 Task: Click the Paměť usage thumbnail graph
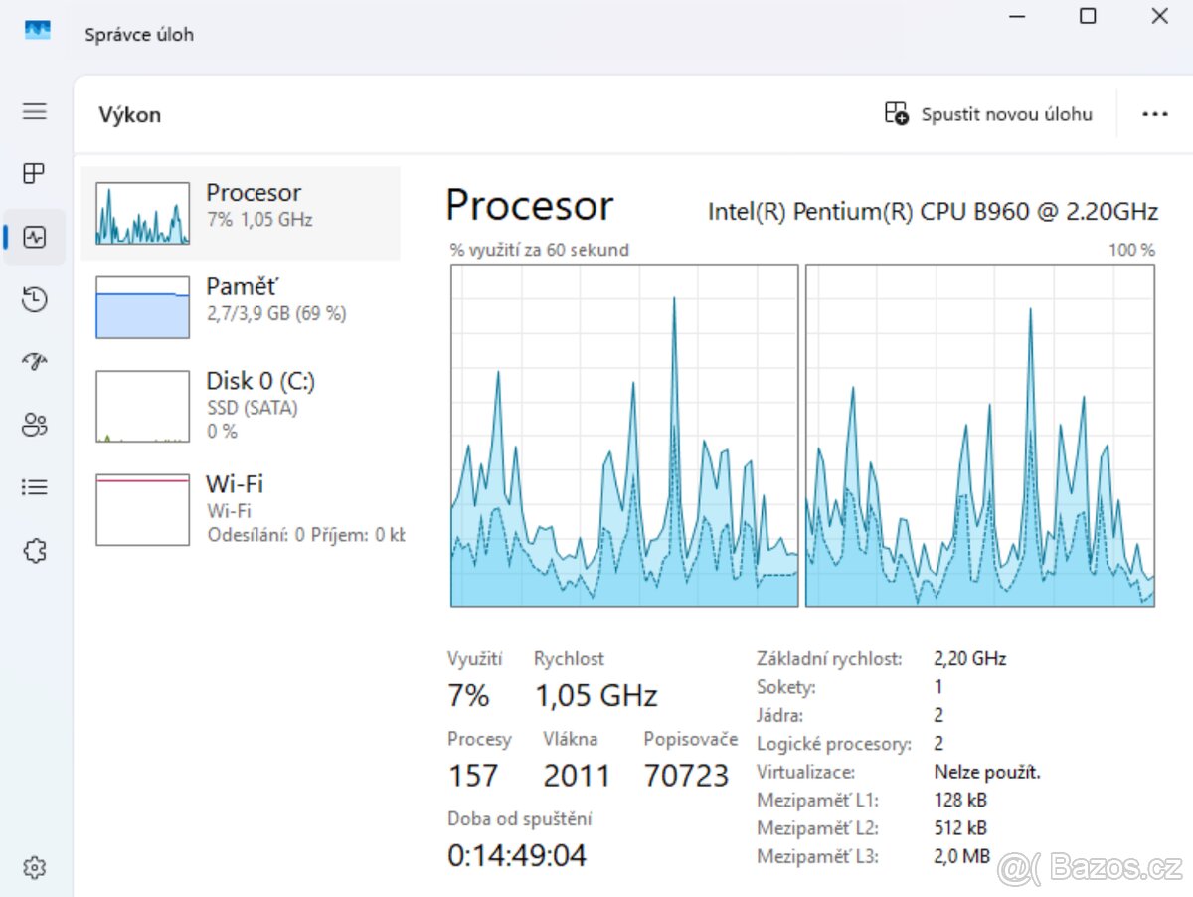[x=141, y=306]
